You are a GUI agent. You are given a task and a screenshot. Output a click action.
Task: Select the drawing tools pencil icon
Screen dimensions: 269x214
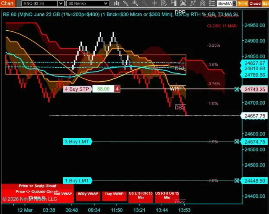click(x=126, y=3)
